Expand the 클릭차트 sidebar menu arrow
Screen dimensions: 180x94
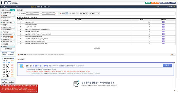(14, 47)
